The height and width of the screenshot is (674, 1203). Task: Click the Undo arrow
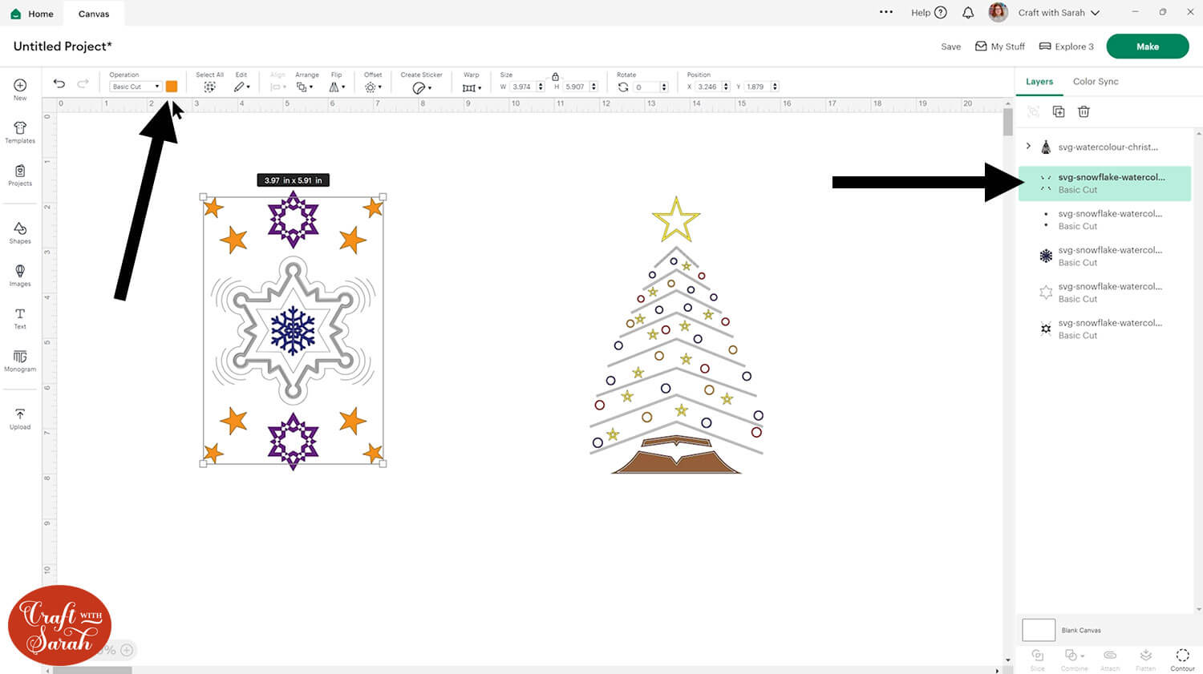click(x=59, y=83)
